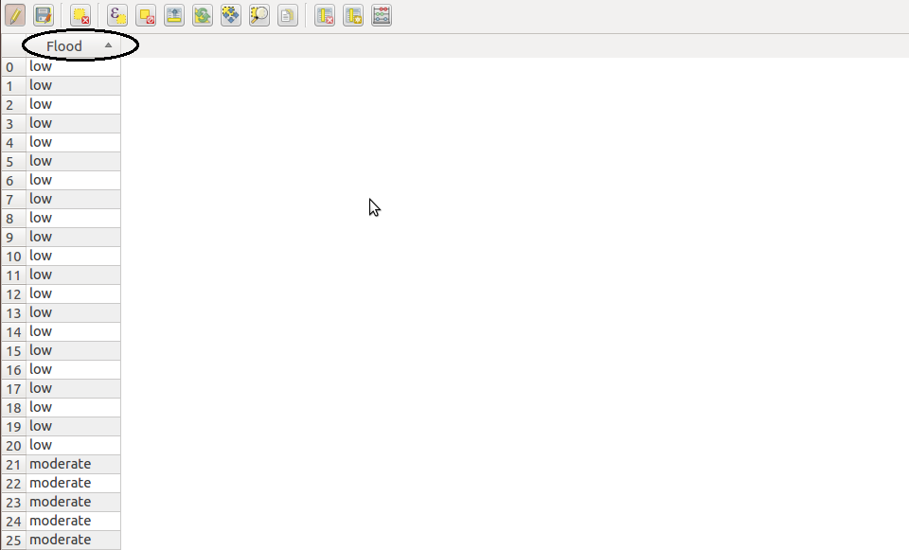Select row header number 13
This screenshot has height=550, width=909.
coord(13,313)
